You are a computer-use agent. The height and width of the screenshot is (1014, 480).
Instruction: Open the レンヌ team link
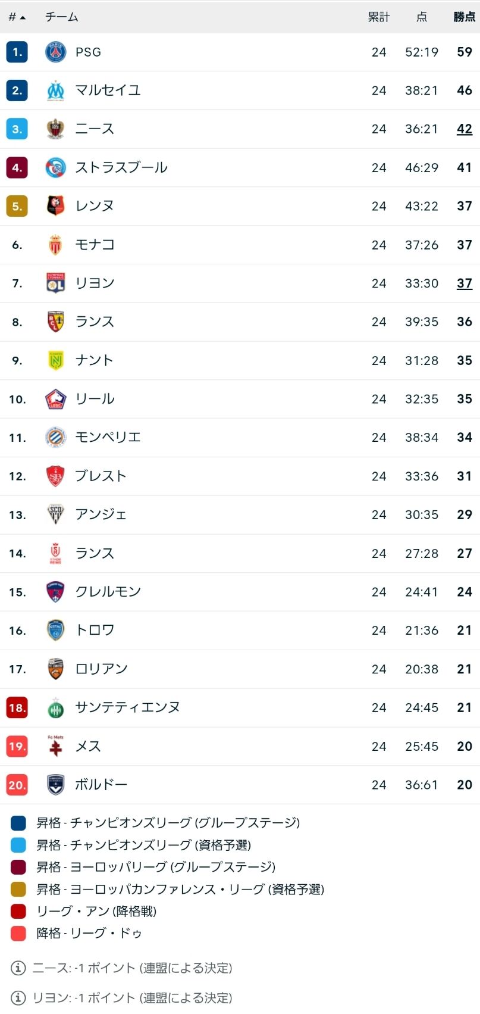(95, 206)
